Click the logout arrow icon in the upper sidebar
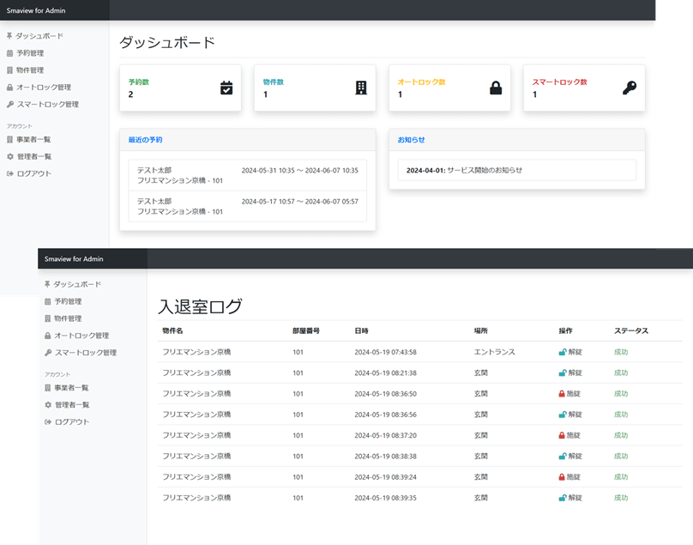This screenshot has height=545, width=693. pos(10,174)
